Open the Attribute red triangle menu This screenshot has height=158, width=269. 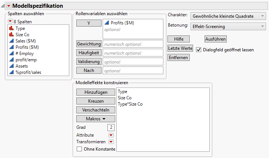click(x=111, y=135)
